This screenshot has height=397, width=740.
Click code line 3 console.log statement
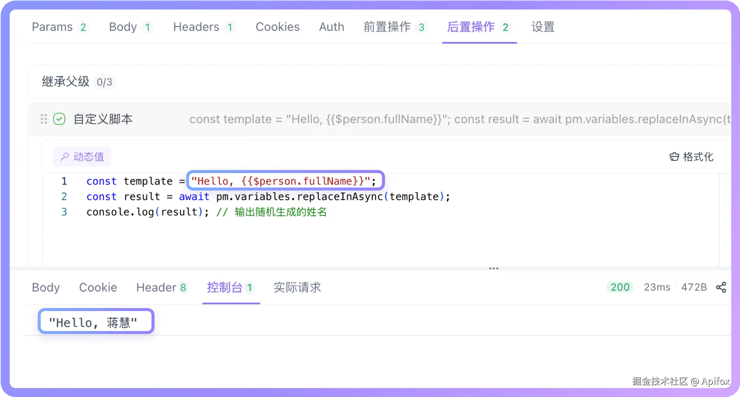147,212
